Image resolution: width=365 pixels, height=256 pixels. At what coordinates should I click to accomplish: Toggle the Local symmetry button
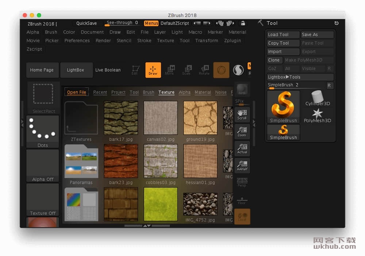pos(242,217)
